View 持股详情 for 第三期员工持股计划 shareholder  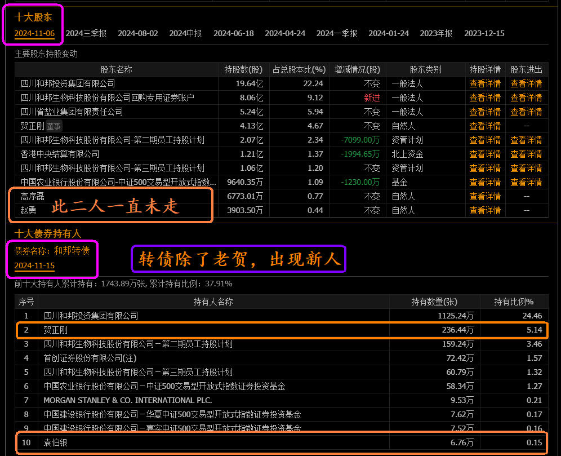point(485,168)
